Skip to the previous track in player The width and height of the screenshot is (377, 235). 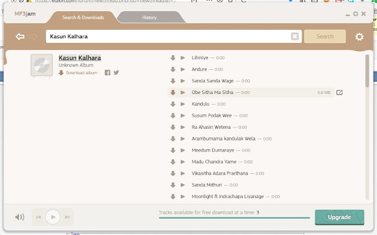38,217
